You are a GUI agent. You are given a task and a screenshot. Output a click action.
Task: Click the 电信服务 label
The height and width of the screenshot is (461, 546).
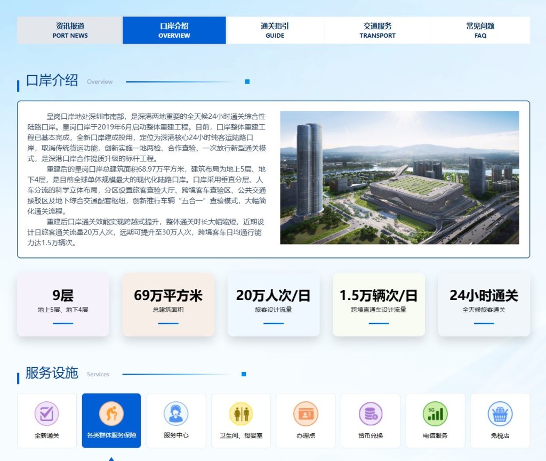tap(435, 435)
